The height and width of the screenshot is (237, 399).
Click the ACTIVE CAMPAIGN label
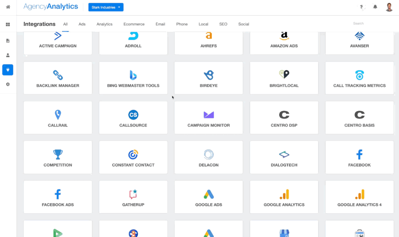(58, 46)
